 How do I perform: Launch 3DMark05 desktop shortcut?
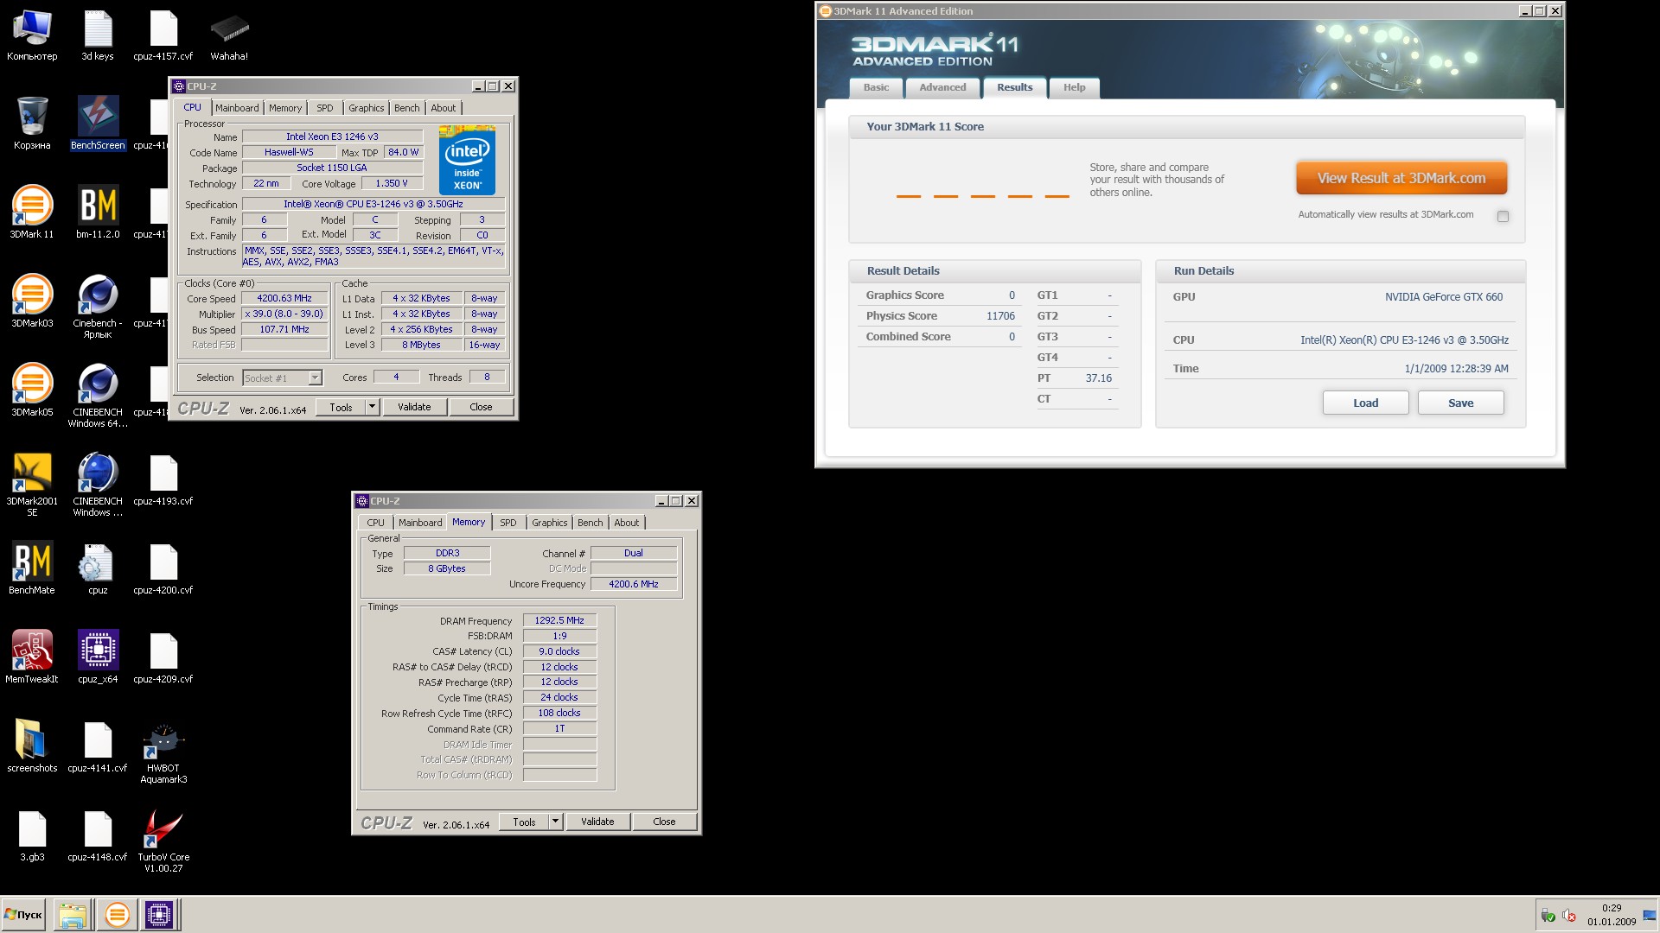(32, 390)
